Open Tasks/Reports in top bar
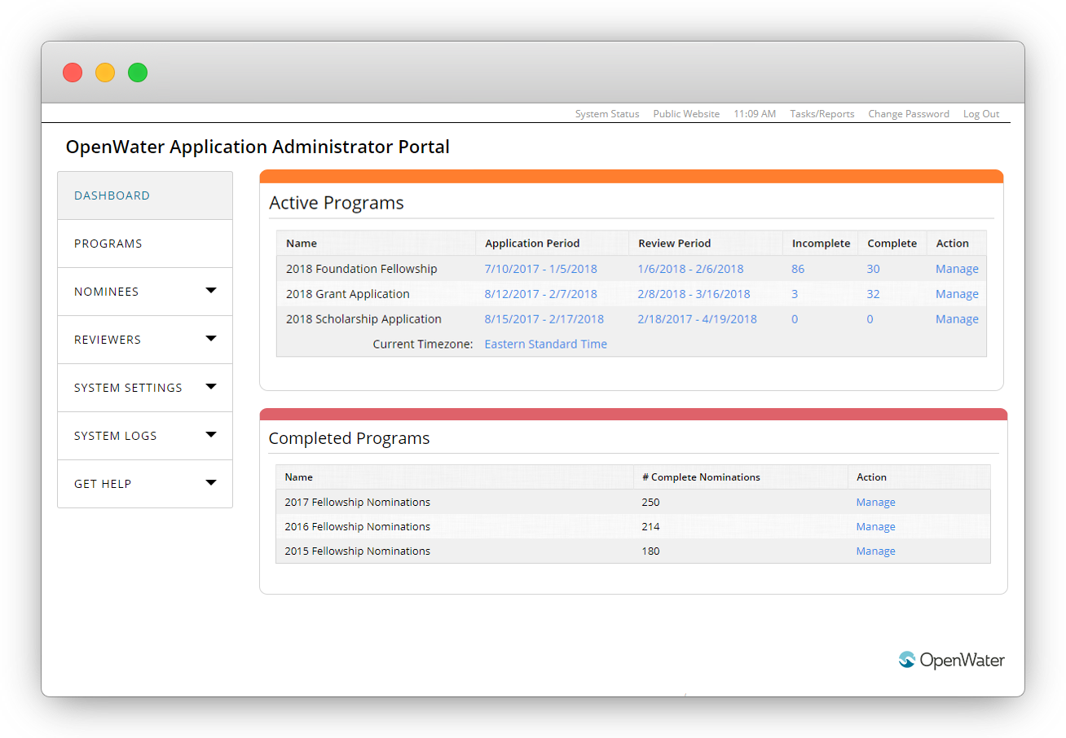The width and height of the screenshot is (1066, 738). point(822,114)
